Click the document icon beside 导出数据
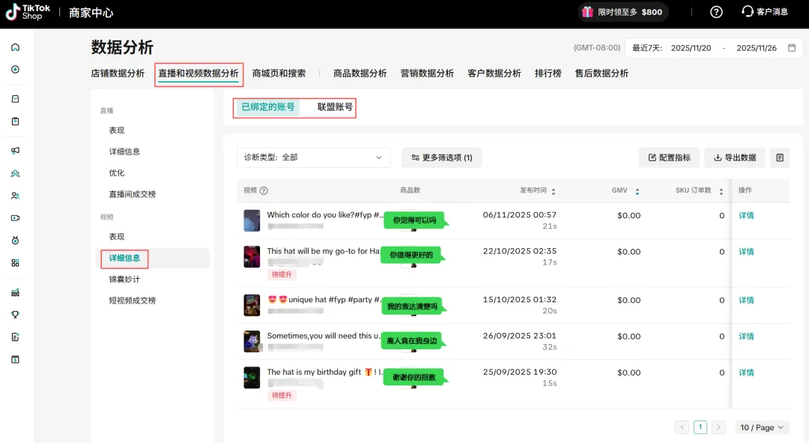 point(780,157)
